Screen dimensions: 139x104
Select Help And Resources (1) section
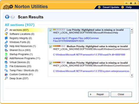tap(23, 46)
